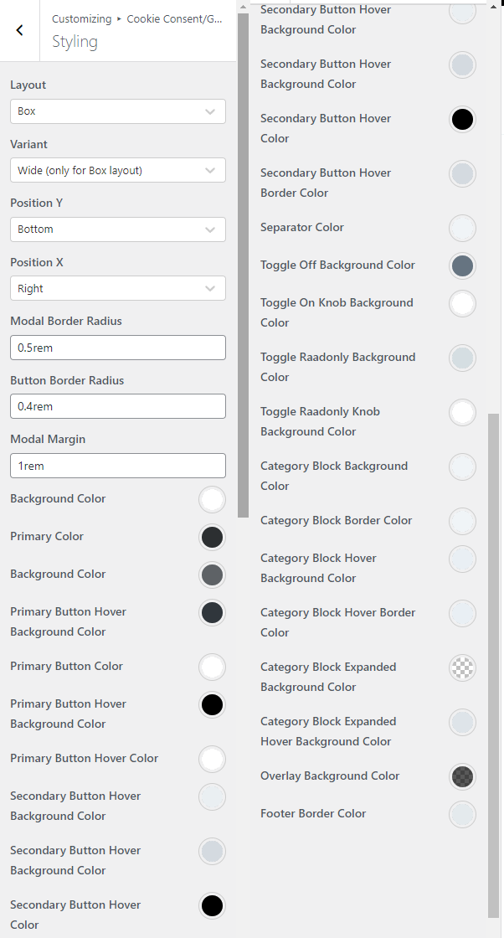Focus the Modal Margin input field
Viewport: 504px width, 938px height.
point(118,466)
